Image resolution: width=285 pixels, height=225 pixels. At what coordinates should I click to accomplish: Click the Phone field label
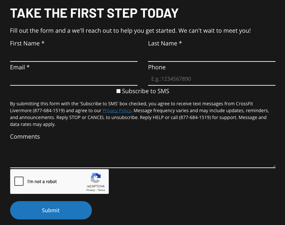tap(157, 67)
